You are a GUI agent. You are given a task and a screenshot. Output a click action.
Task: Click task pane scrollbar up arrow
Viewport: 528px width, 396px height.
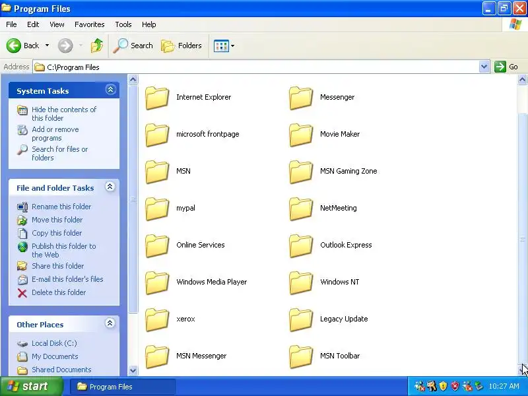(133, 80)
